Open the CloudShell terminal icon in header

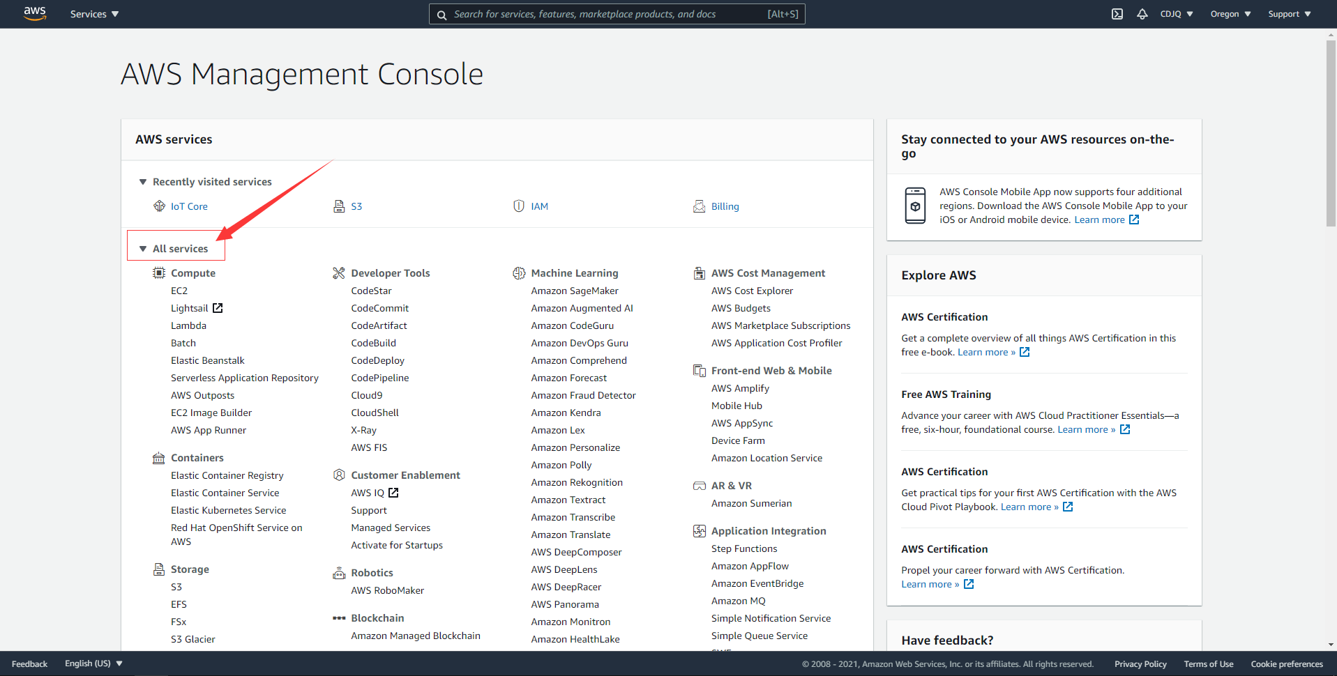click(x=1117, y=14)
